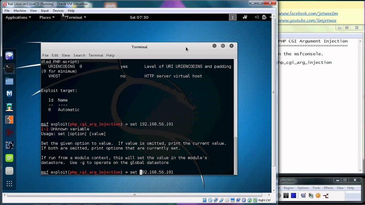
Task: Open the Iceweasel browser in the Kali dock
Action: point(9,56)
